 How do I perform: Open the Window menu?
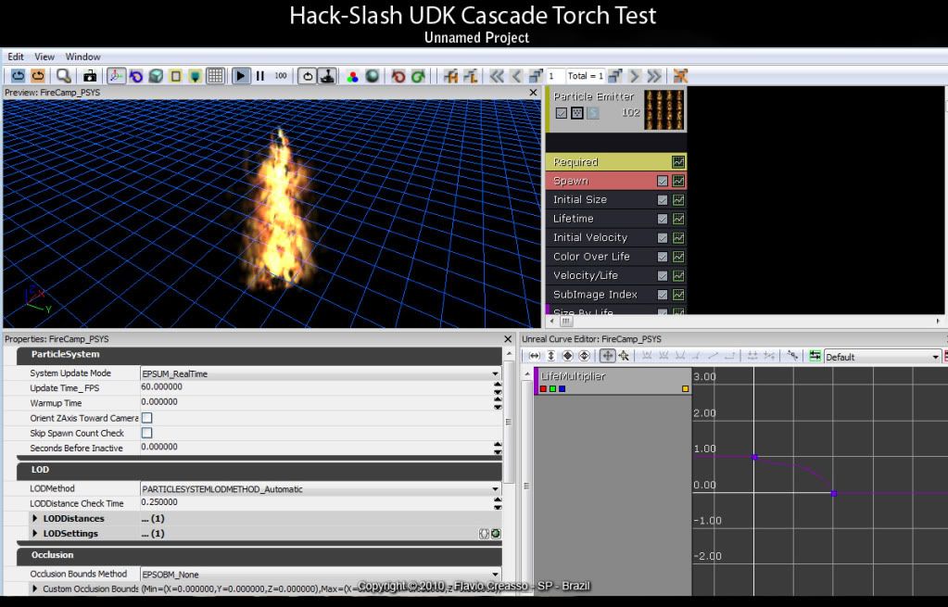pos(82,57)
